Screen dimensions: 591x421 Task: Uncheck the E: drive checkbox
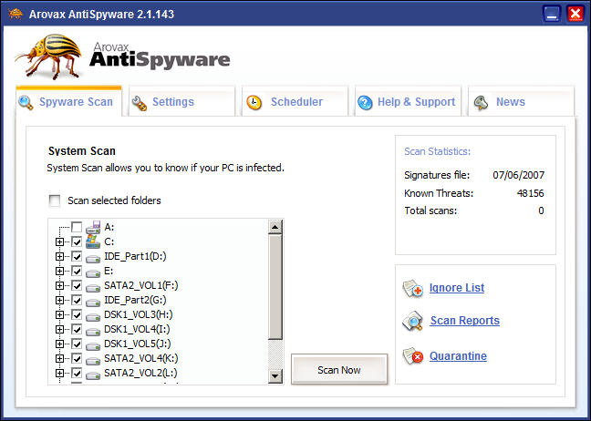pyautogui.click(x=77, y=271)
